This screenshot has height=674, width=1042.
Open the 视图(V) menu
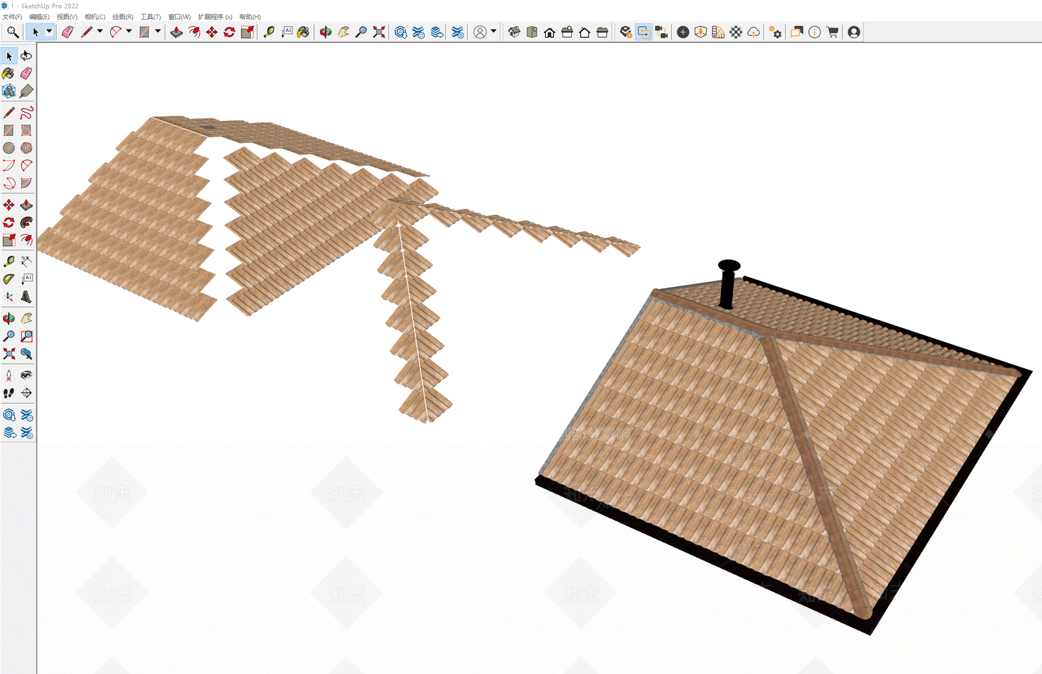click(x=67, y=17)
